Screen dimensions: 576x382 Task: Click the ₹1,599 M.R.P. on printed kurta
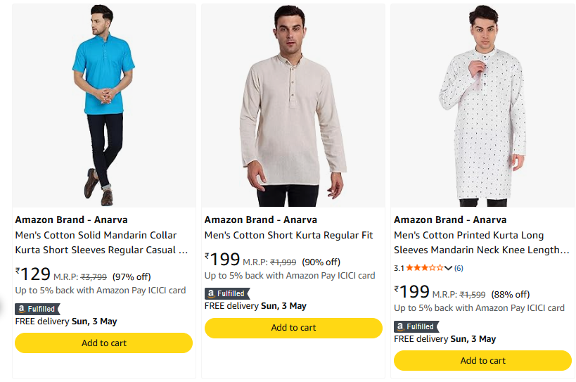(x=474, y=295)
